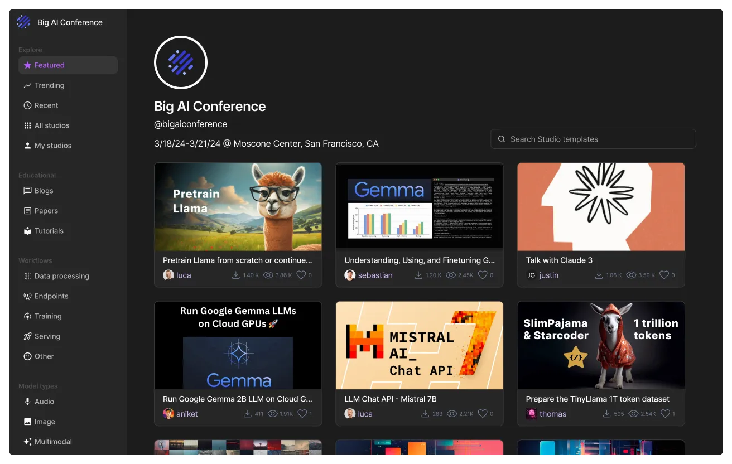732x464 pixels.
Task: Like the Pretrain Llama studio via heart
Action: [x=301, y=275]
